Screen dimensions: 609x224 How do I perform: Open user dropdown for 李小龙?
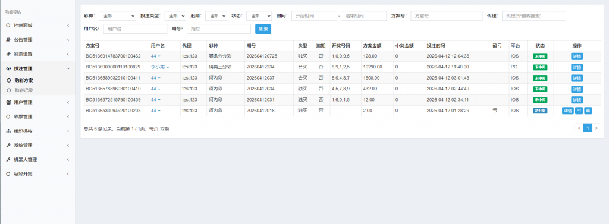tap(161, 67)
